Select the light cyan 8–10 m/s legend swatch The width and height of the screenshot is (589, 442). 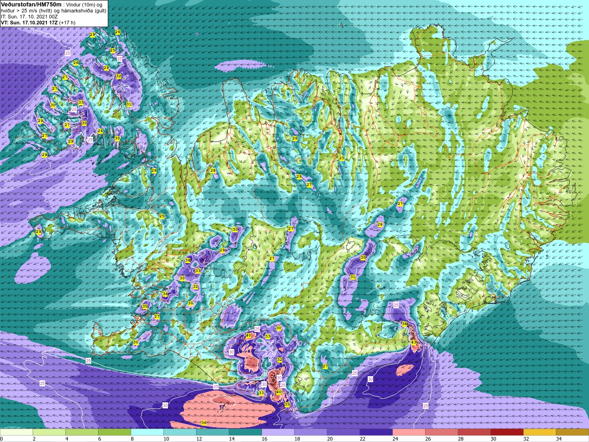click(147, 432)
